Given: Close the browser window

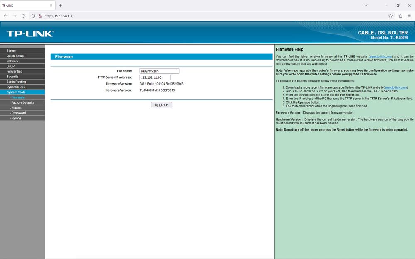Looking at the screenshot, I should coord(409,5).
